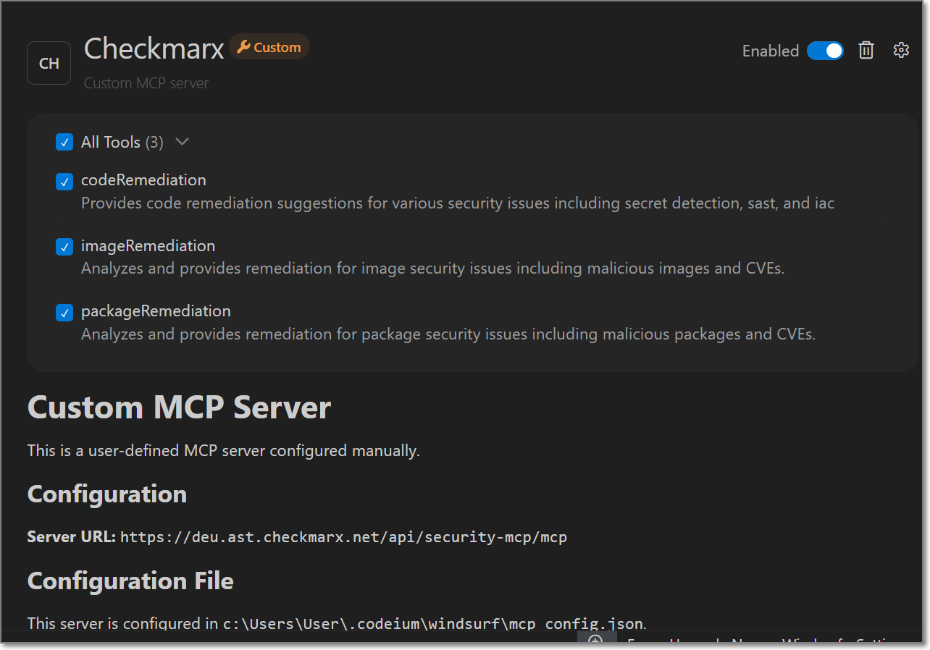Disable the Enabled toggle
930x650 pixels.
[x=825, y=51]
